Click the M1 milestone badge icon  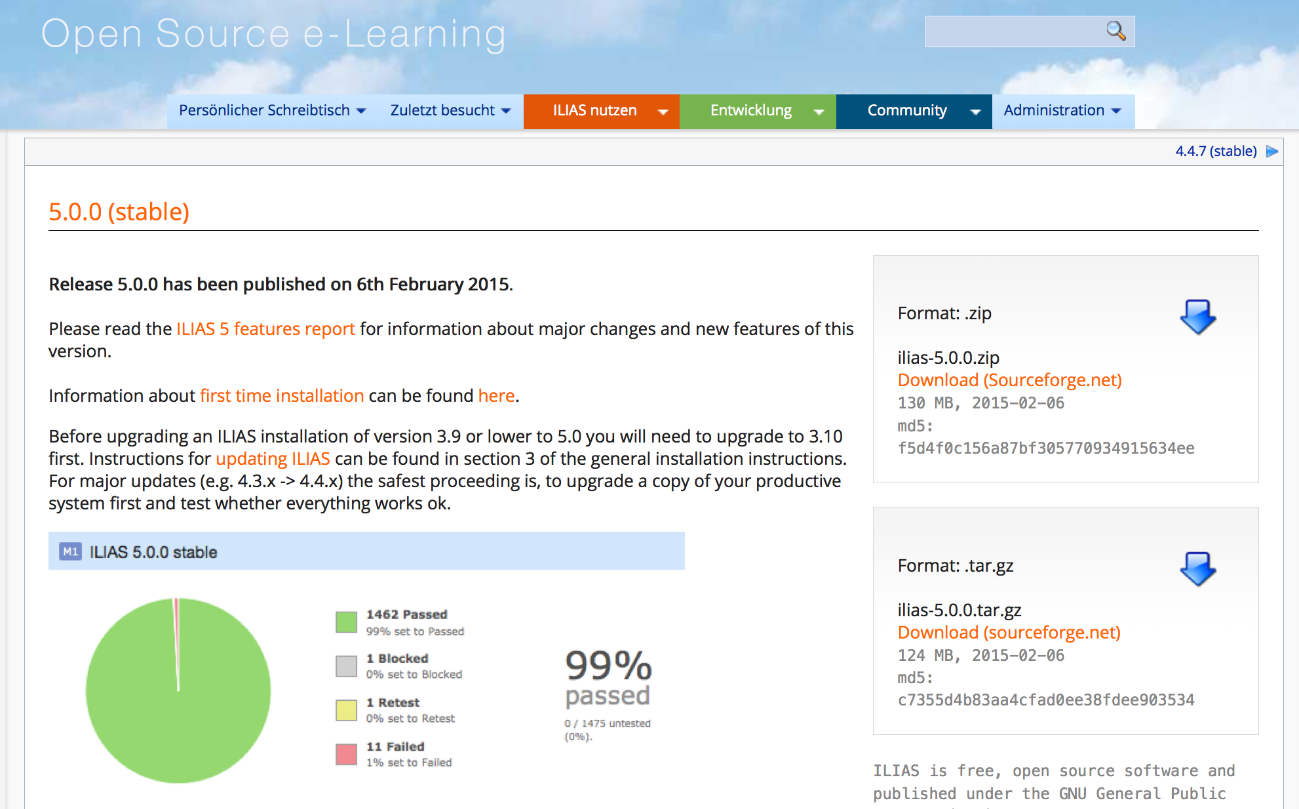tap(70, 552)
